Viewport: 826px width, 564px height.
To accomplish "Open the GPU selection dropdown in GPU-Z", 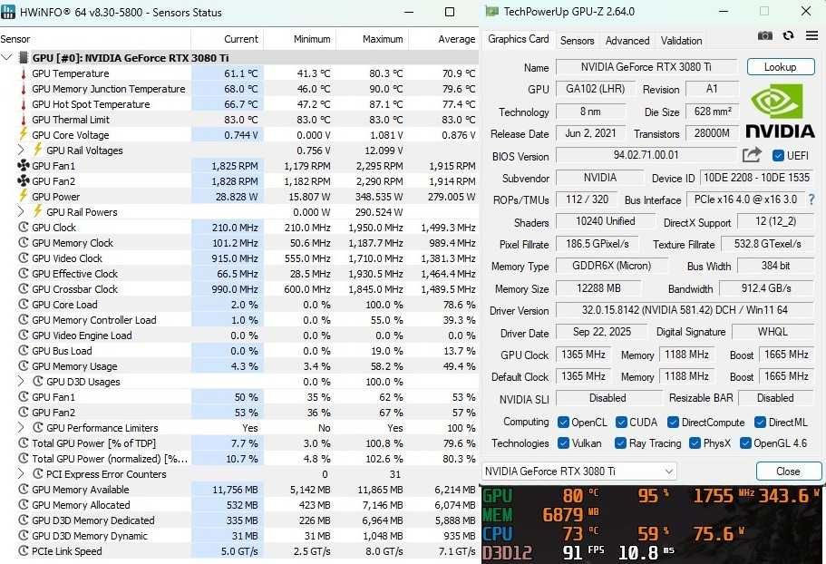I will click(579, 472).
